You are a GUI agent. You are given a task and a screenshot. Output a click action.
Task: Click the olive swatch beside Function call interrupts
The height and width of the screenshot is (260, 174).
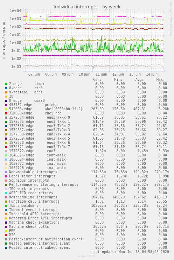[x=6, y=202]
